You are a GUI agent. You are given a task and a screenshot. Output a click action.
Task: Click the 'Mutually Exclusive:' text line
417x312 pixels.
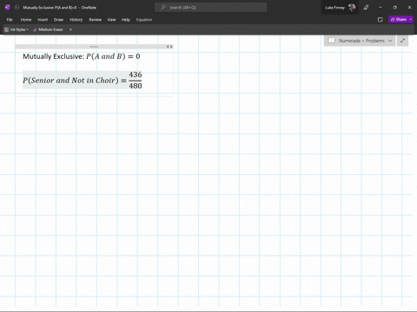click(54, 56)
